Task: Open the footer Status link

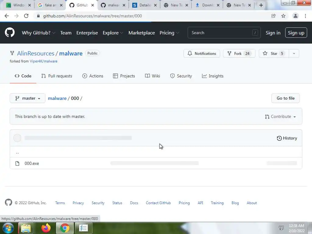Action: point(117,203)
